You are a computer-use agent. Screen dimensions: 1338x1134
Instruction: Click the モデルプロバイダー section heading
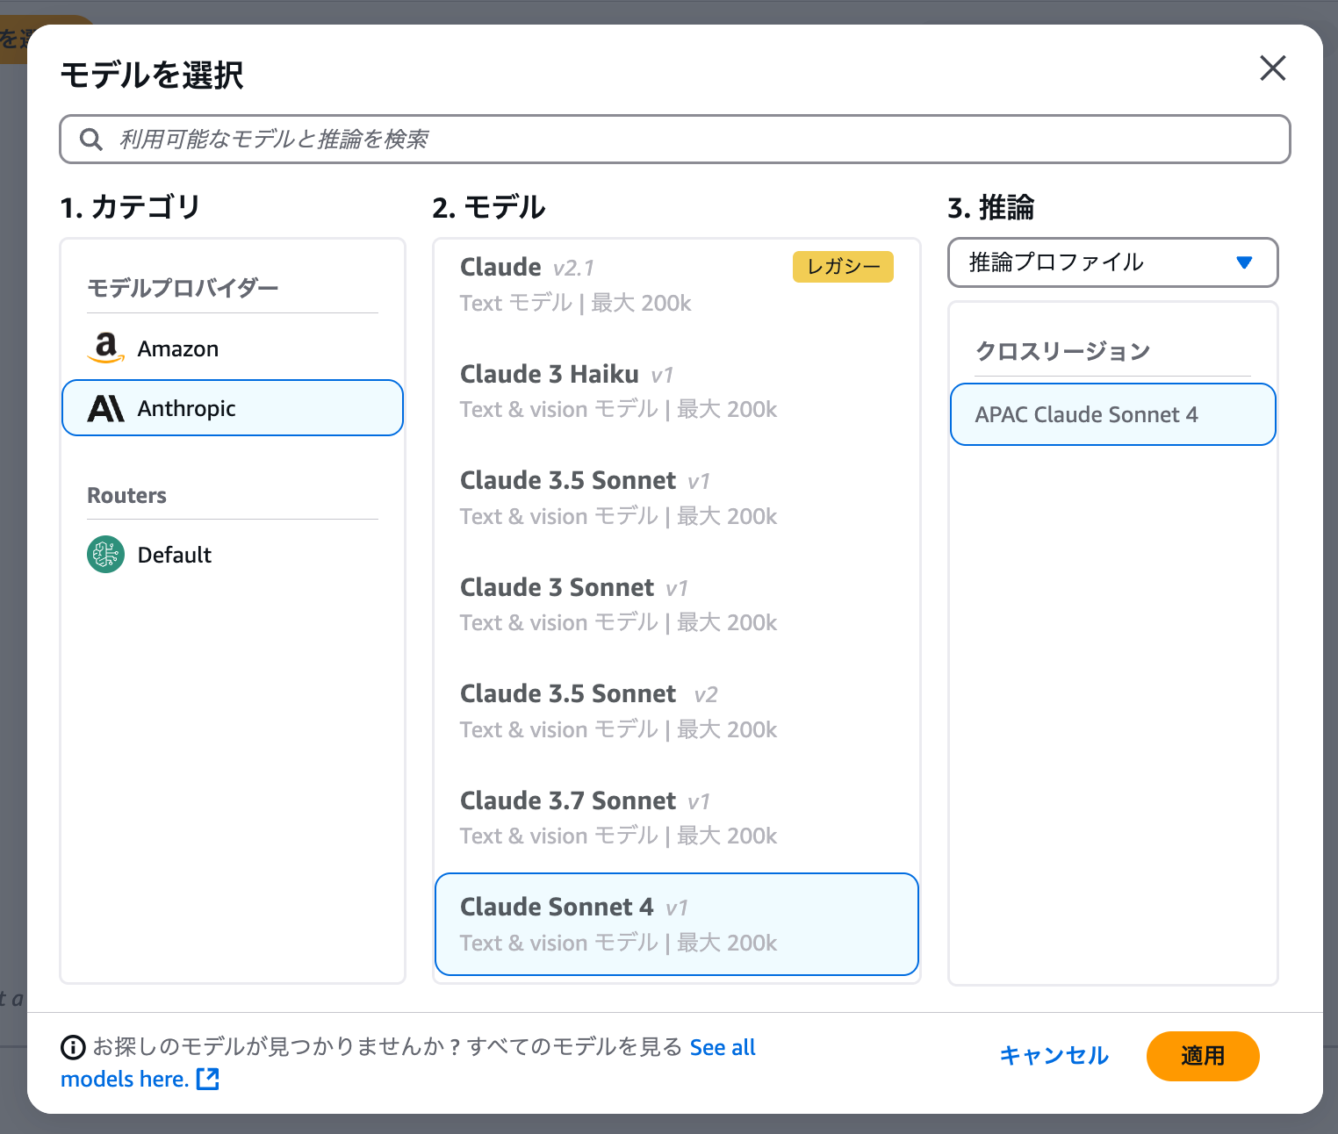pyautogui.click(x=183, y=288)
